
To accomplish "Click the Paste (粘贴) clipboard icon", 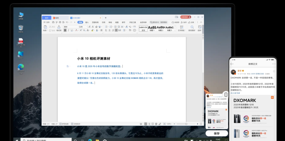I will point(45,27).
